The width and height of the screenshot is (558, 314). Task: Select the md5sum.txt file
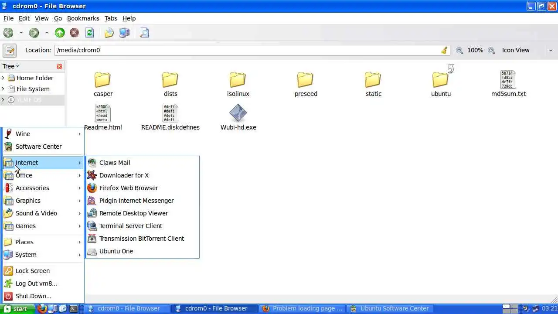(508, 84)
